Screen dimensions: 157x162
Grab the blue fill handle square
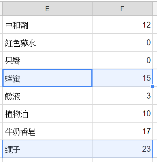tap(152, 87)
